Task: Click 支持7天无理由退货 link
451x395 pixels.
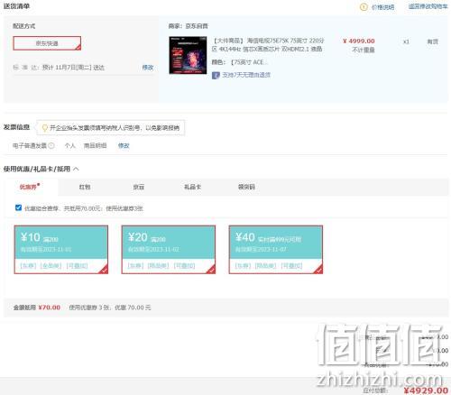Action: pyautogui.click(x=246, y=75)
